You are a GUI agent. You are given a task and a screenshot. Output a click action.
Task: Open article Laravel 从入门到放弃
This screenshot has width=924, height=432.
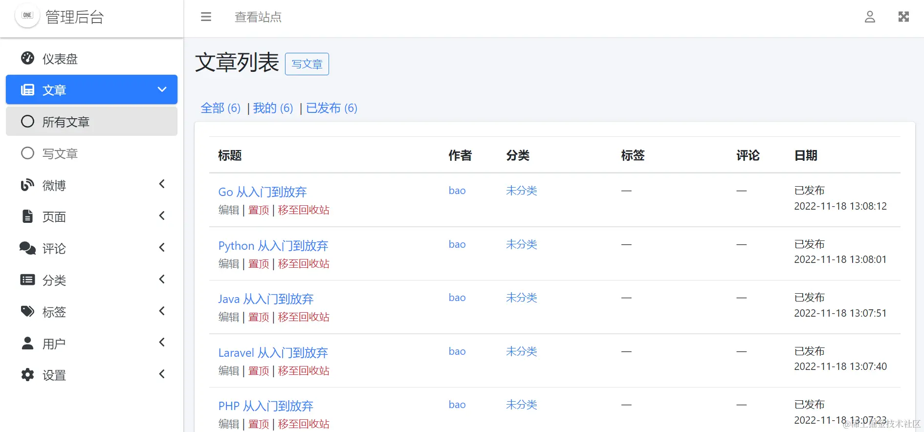[273, 353]
